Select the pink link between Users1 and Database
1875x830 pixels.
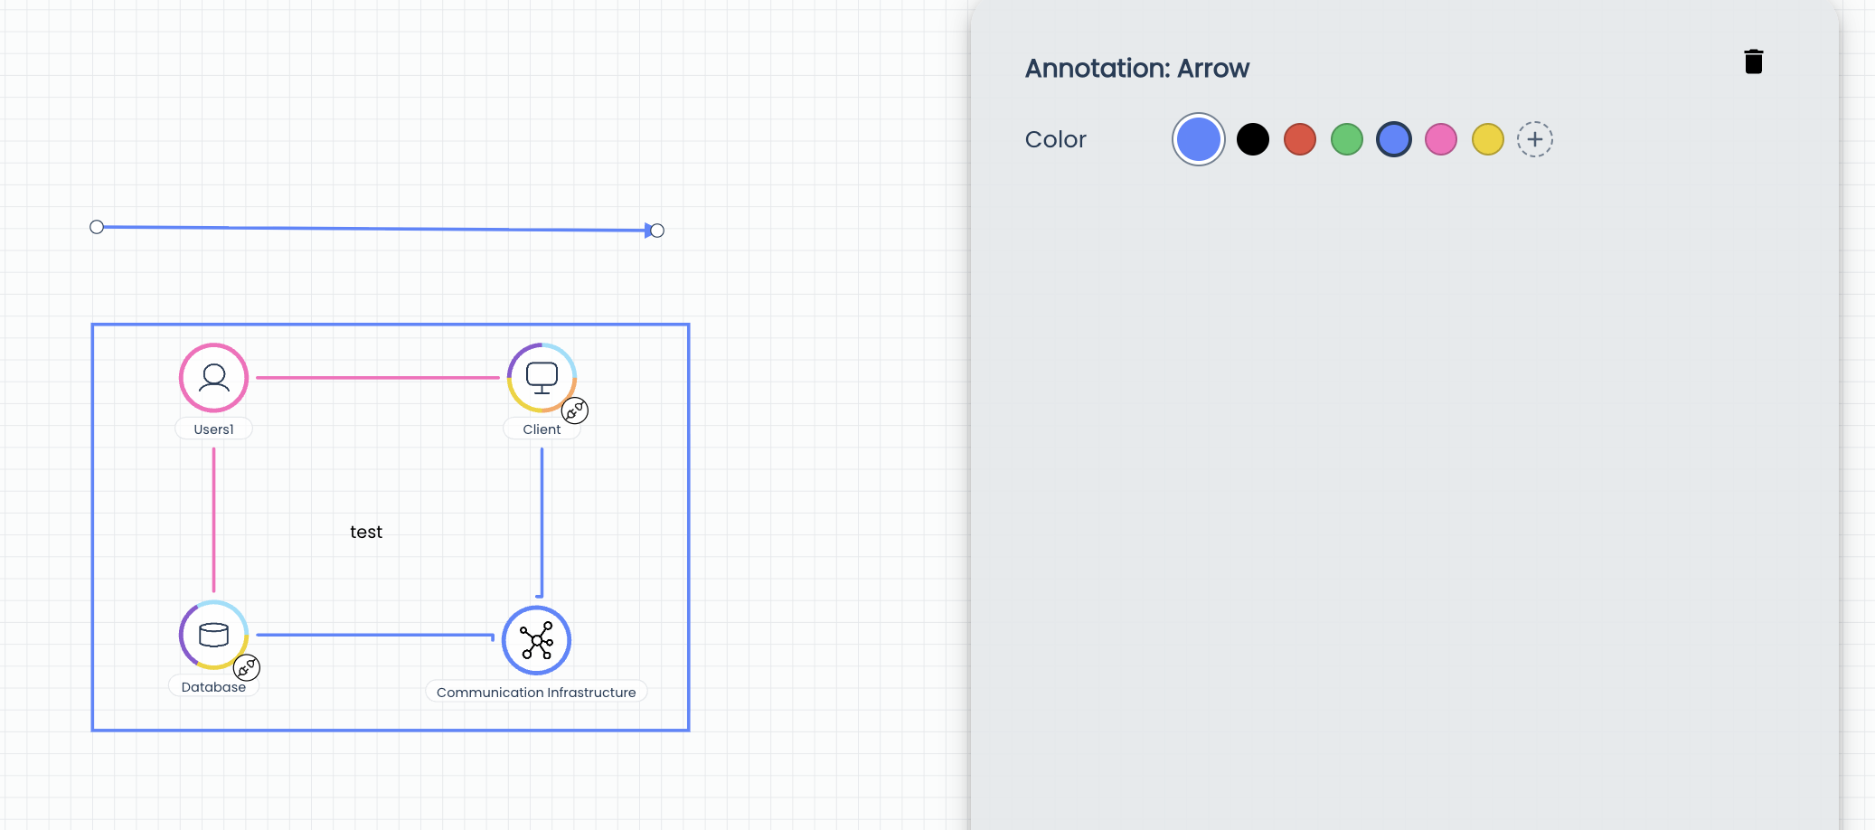213,520
